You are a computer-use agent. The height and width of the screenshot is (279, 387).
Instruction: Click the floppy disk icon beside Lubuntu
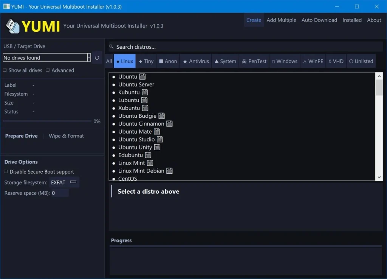[144, 100]
